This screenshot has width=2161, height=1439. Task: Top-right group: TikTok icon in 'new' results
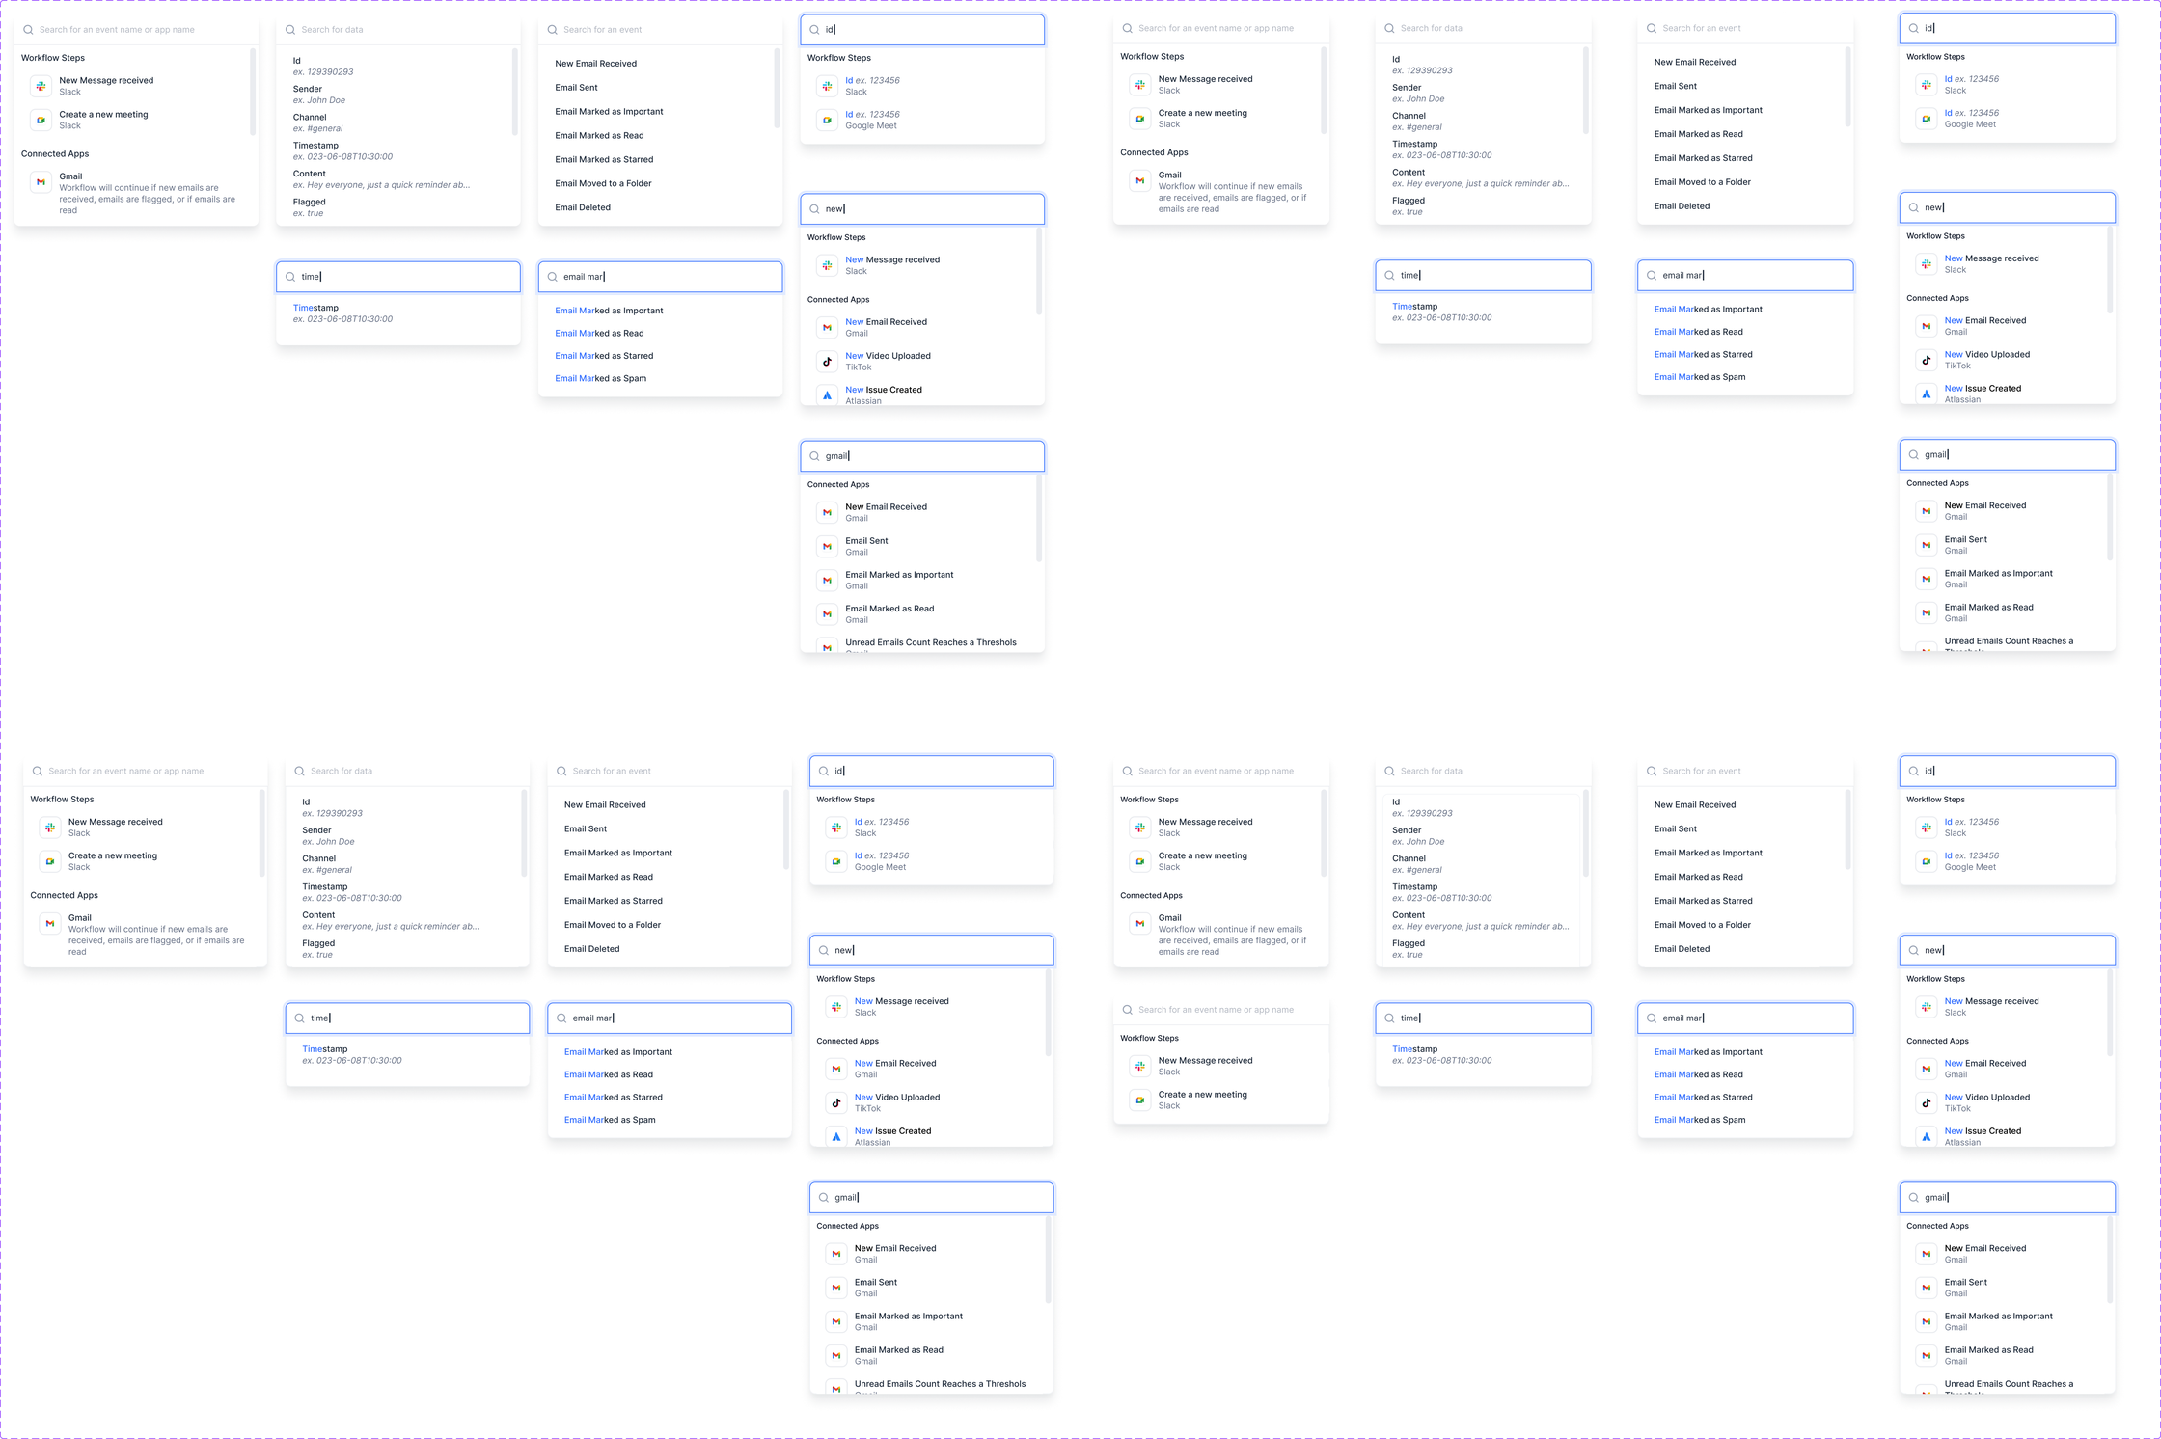point(1926,360)
